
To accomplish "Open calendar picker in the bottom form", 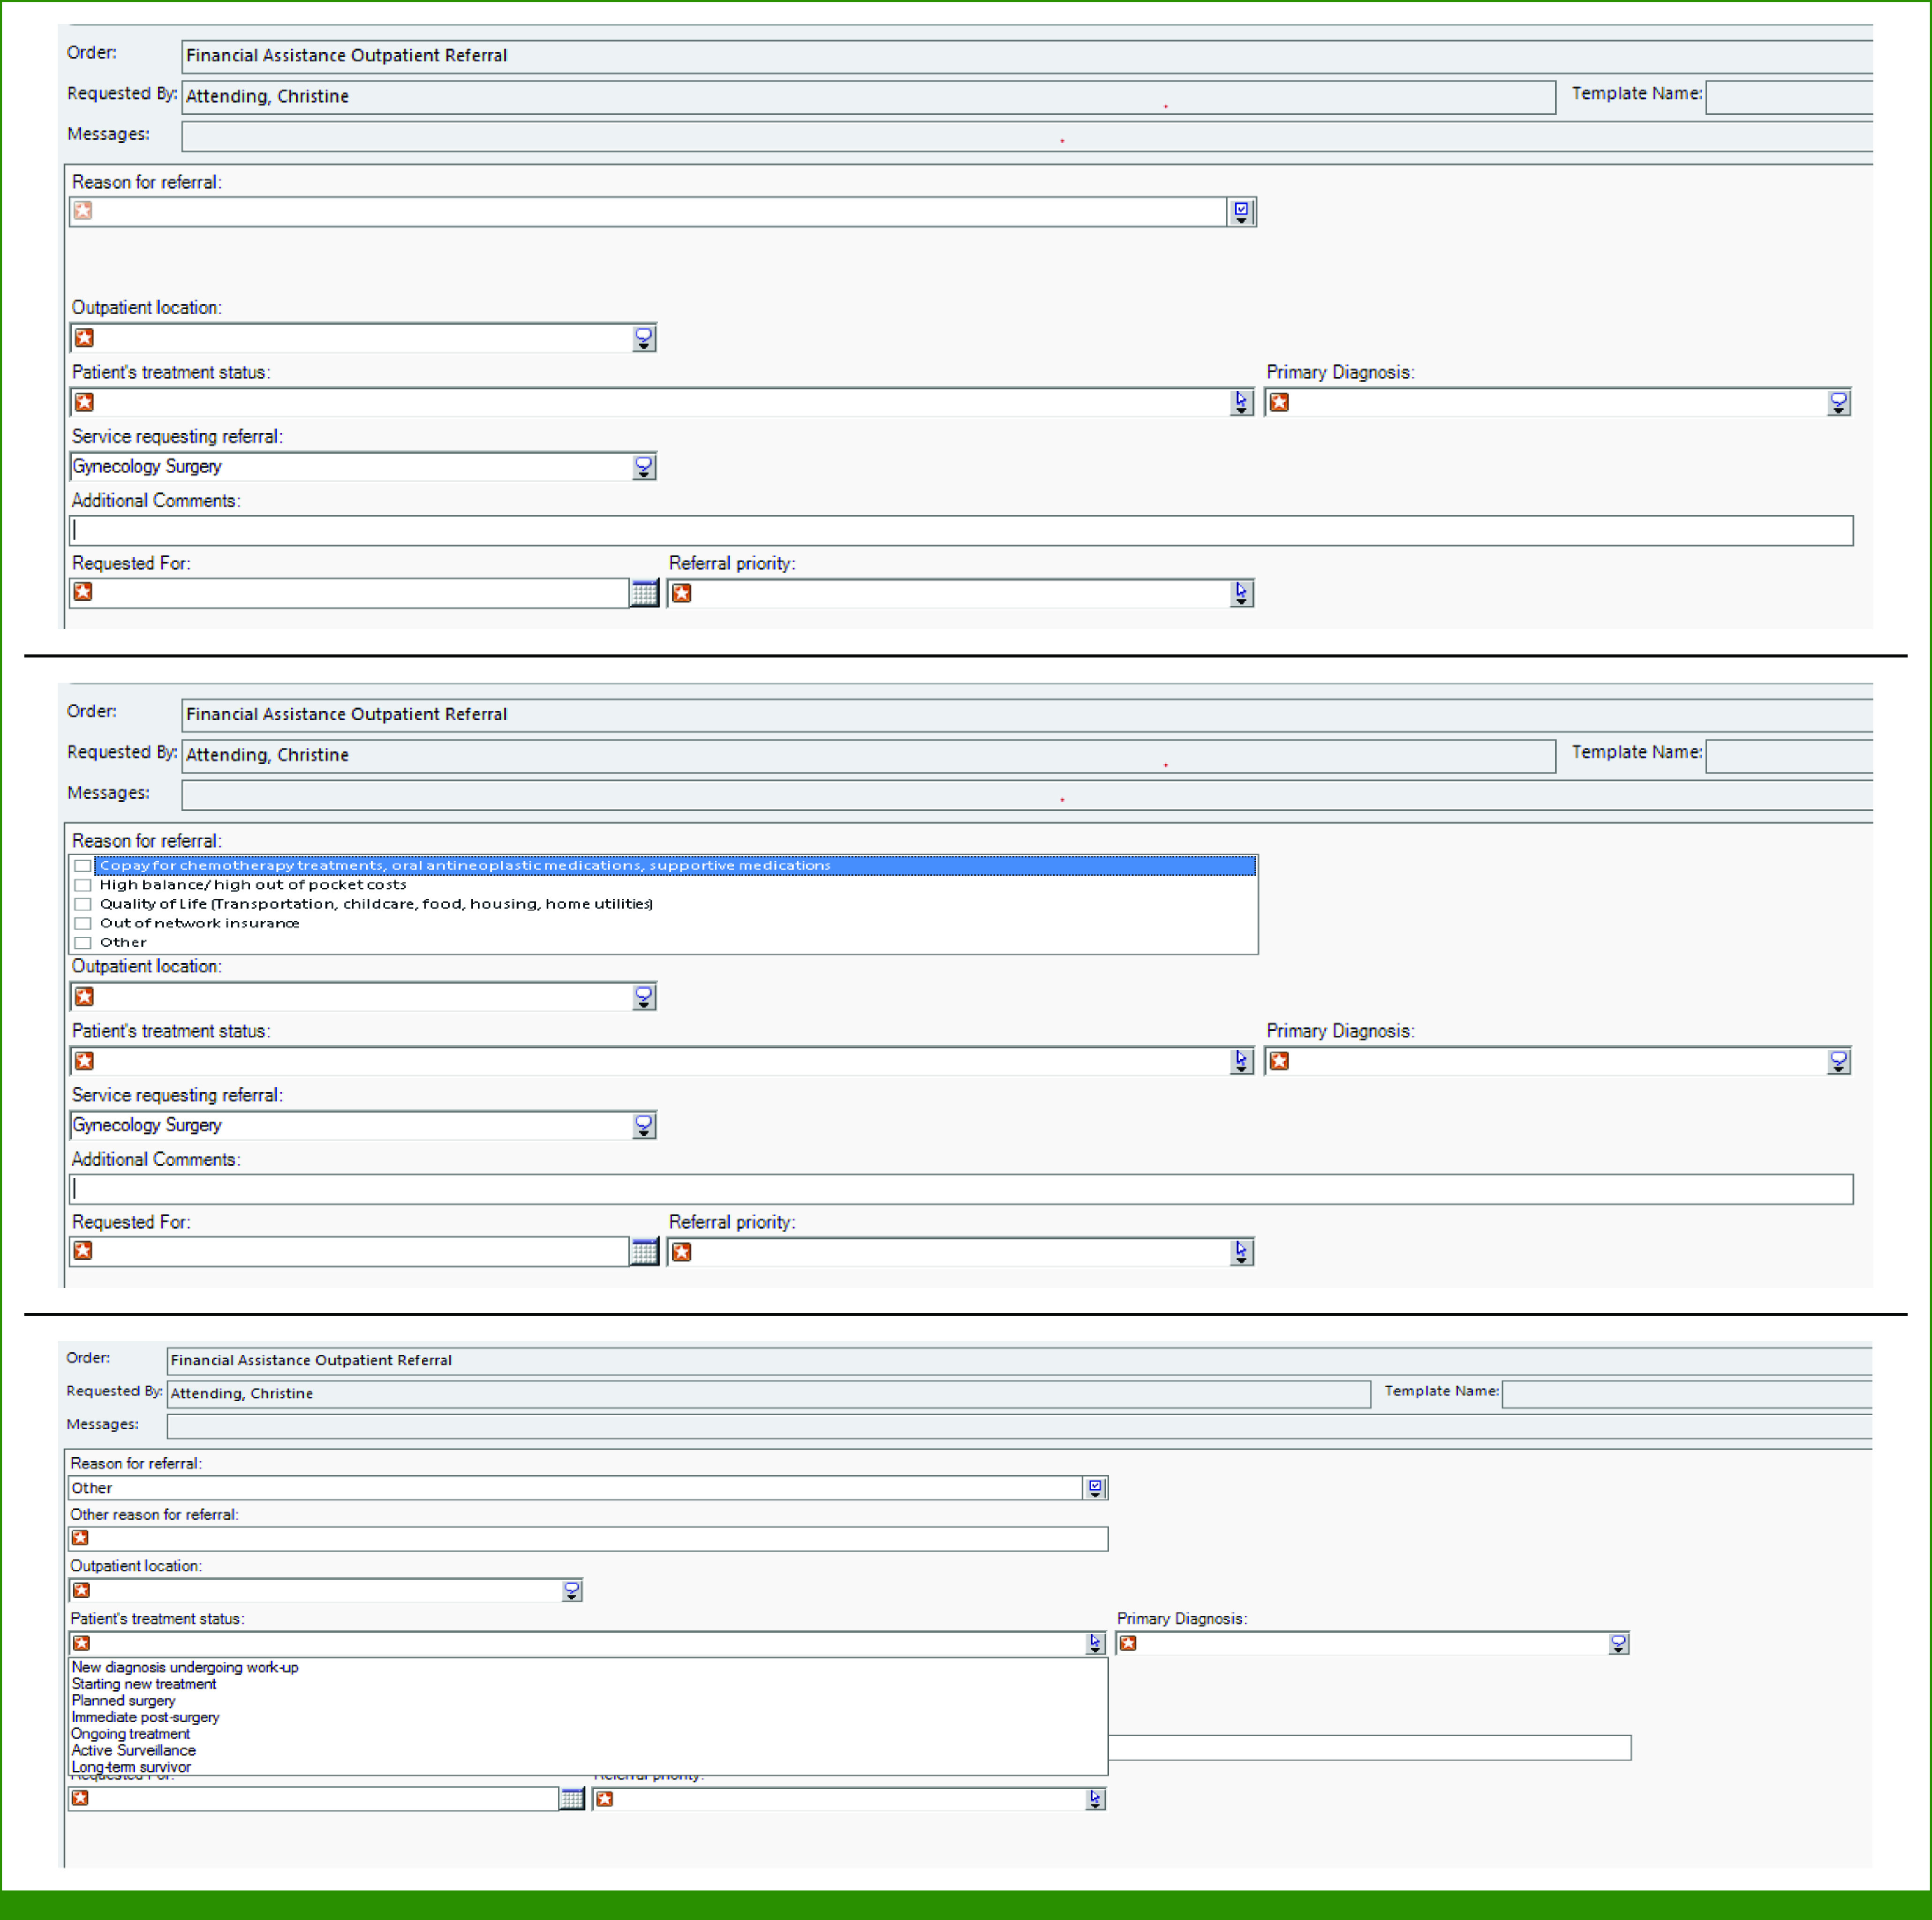I will pos(571,1799).
